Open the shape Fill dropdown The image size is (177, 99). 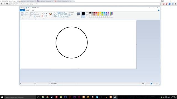pyautogui.click(x=71, y=15)
